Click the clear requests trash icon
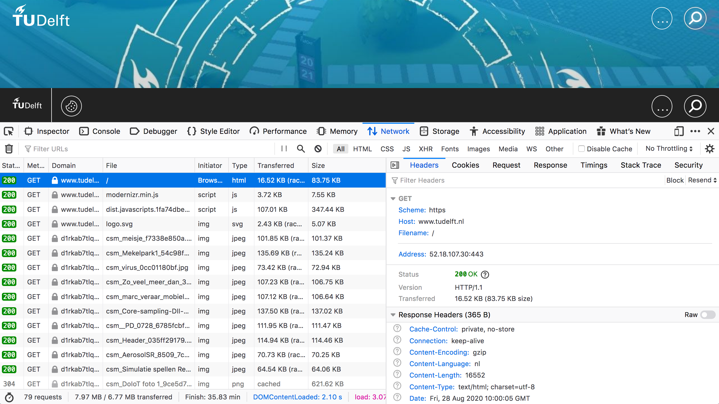 (x=9, y=149)
